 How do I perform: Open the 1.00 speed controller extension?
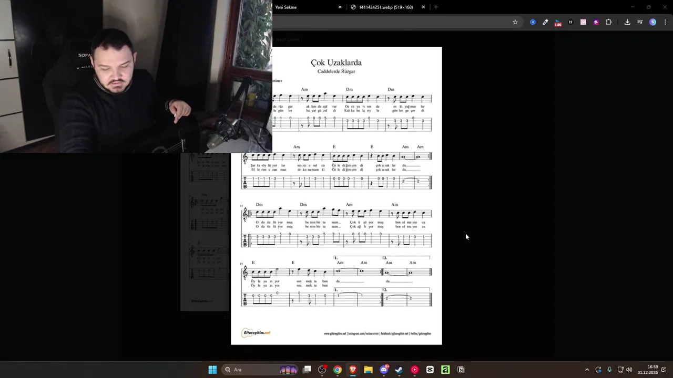point(558,23)
